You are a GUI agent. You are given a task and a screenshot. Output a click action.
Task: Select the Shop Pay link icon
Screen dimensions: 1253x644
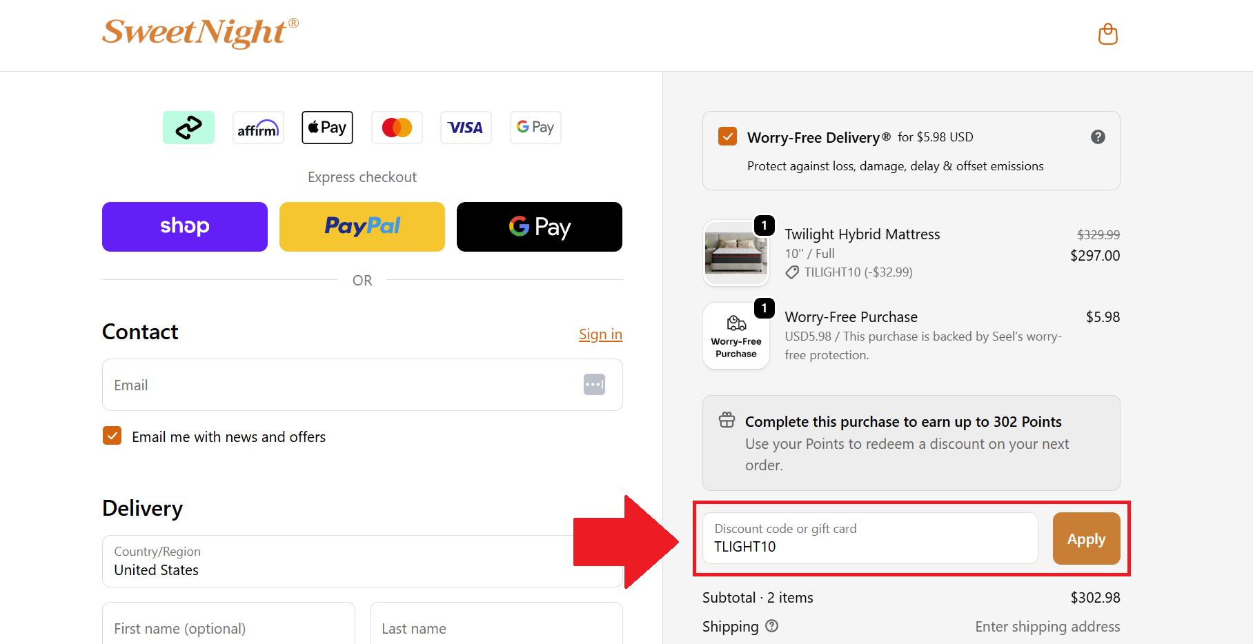click(x=188, y=127)
